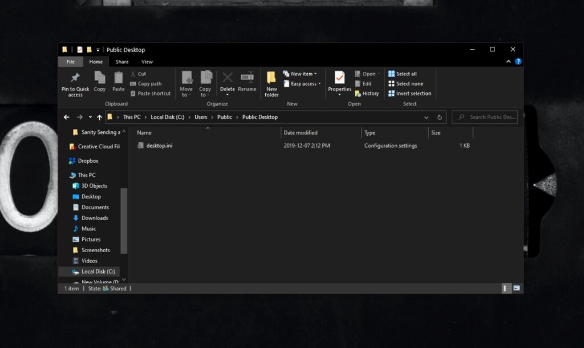Collapse the ribbon with the chevron arrow

(x=508, y=61)
